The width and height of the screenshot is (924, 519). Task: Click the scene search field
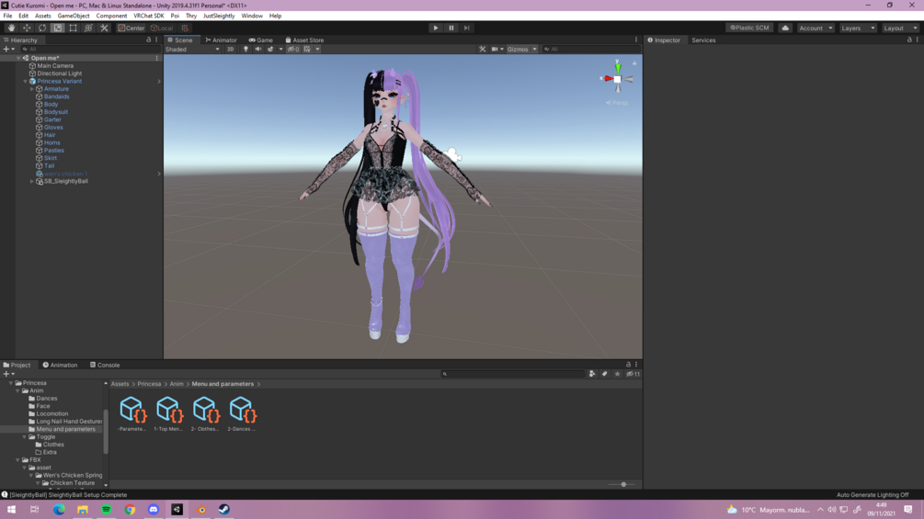[x=591, y=50]
